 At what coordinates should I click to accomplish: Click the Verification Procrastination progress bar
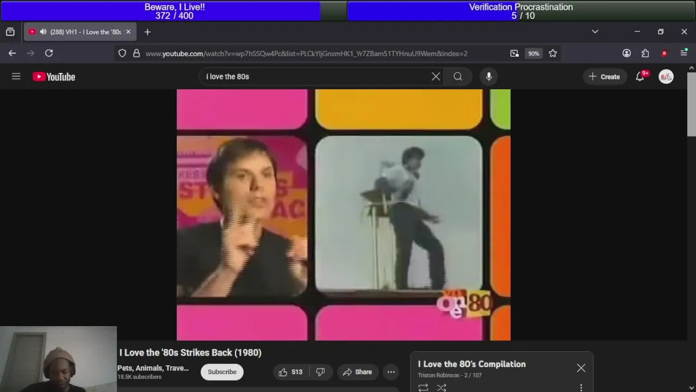(521, 11)
